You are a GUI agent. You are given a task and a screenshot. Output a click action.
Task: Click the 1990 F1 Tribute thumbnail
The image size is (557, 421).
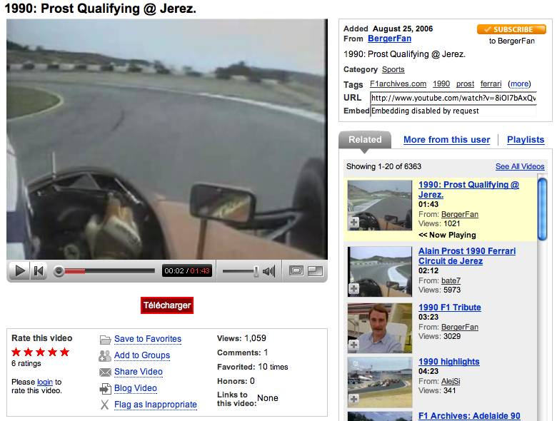click(380, 328)
